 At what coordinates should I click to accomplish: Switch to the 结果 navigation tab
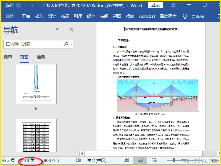[41, 57]
